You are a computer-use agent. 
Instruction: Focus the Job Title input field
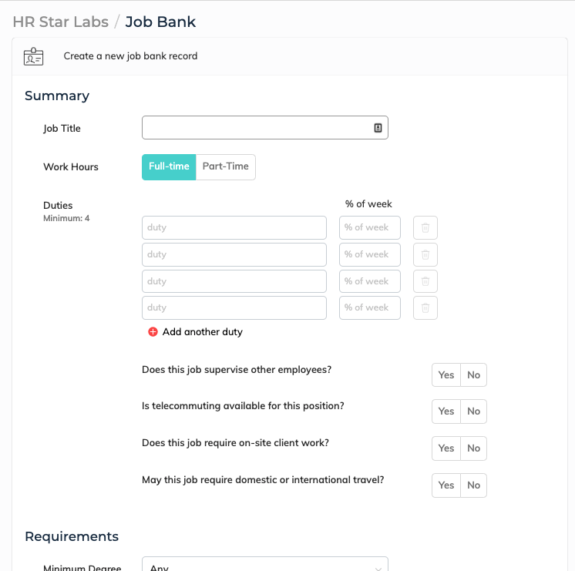click(x=256, y=128)
